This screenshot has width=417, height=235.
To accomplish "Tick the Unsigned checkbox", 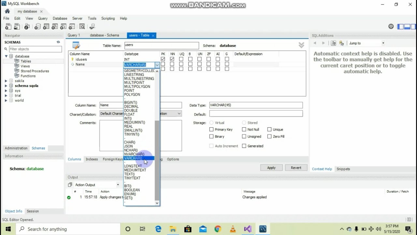I will pyautogui.click(x=244, y=136).
